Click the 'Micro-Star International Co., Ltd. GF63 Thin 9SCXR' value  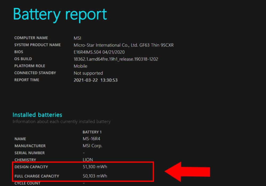point(123,45)
